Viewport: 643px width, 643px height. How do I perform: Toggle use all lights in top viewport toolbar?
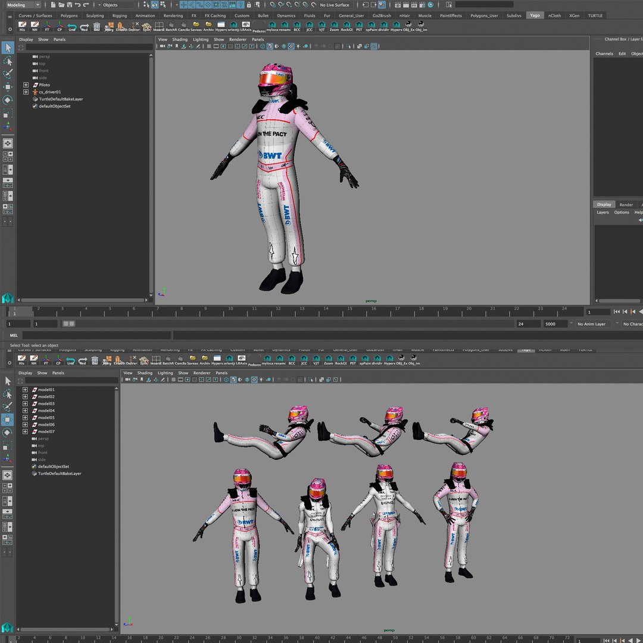pyautogui.click(x=298, y=46)
